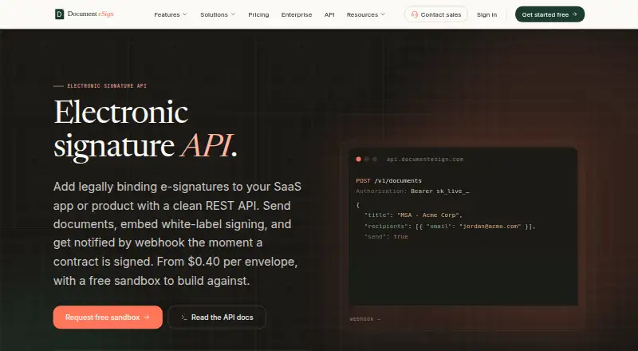Click the api.documentesign.com title text
The image size is (638, 351).
[x=425, y=160]
